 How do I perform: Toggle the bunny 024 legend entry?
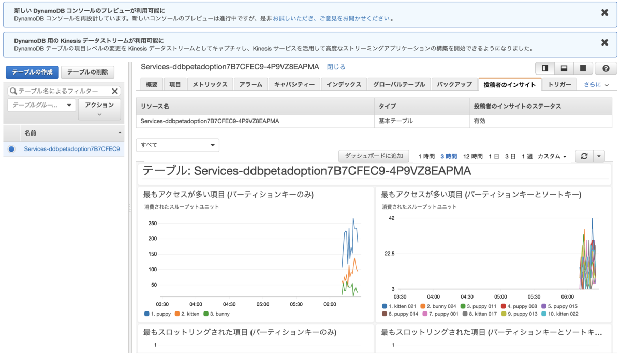pyautogui.click(x=438, y=306)
